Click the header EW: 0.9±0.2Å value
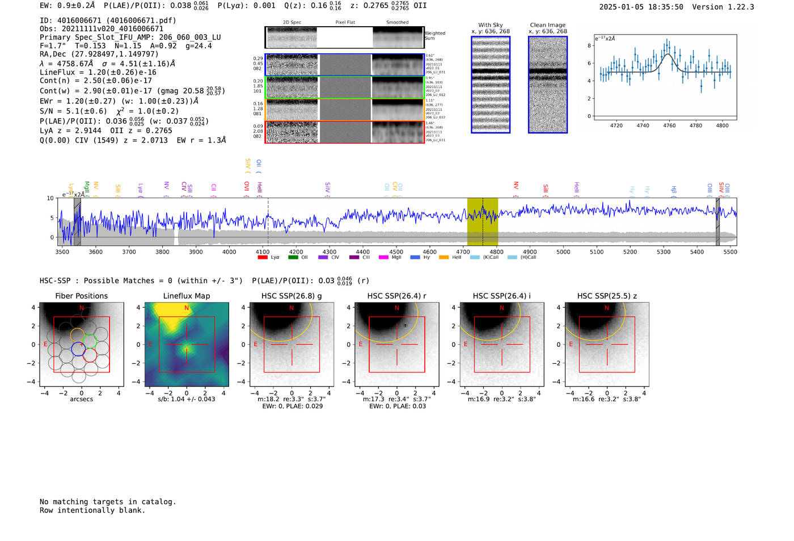794x541 pixels. [x=67, y=6]
